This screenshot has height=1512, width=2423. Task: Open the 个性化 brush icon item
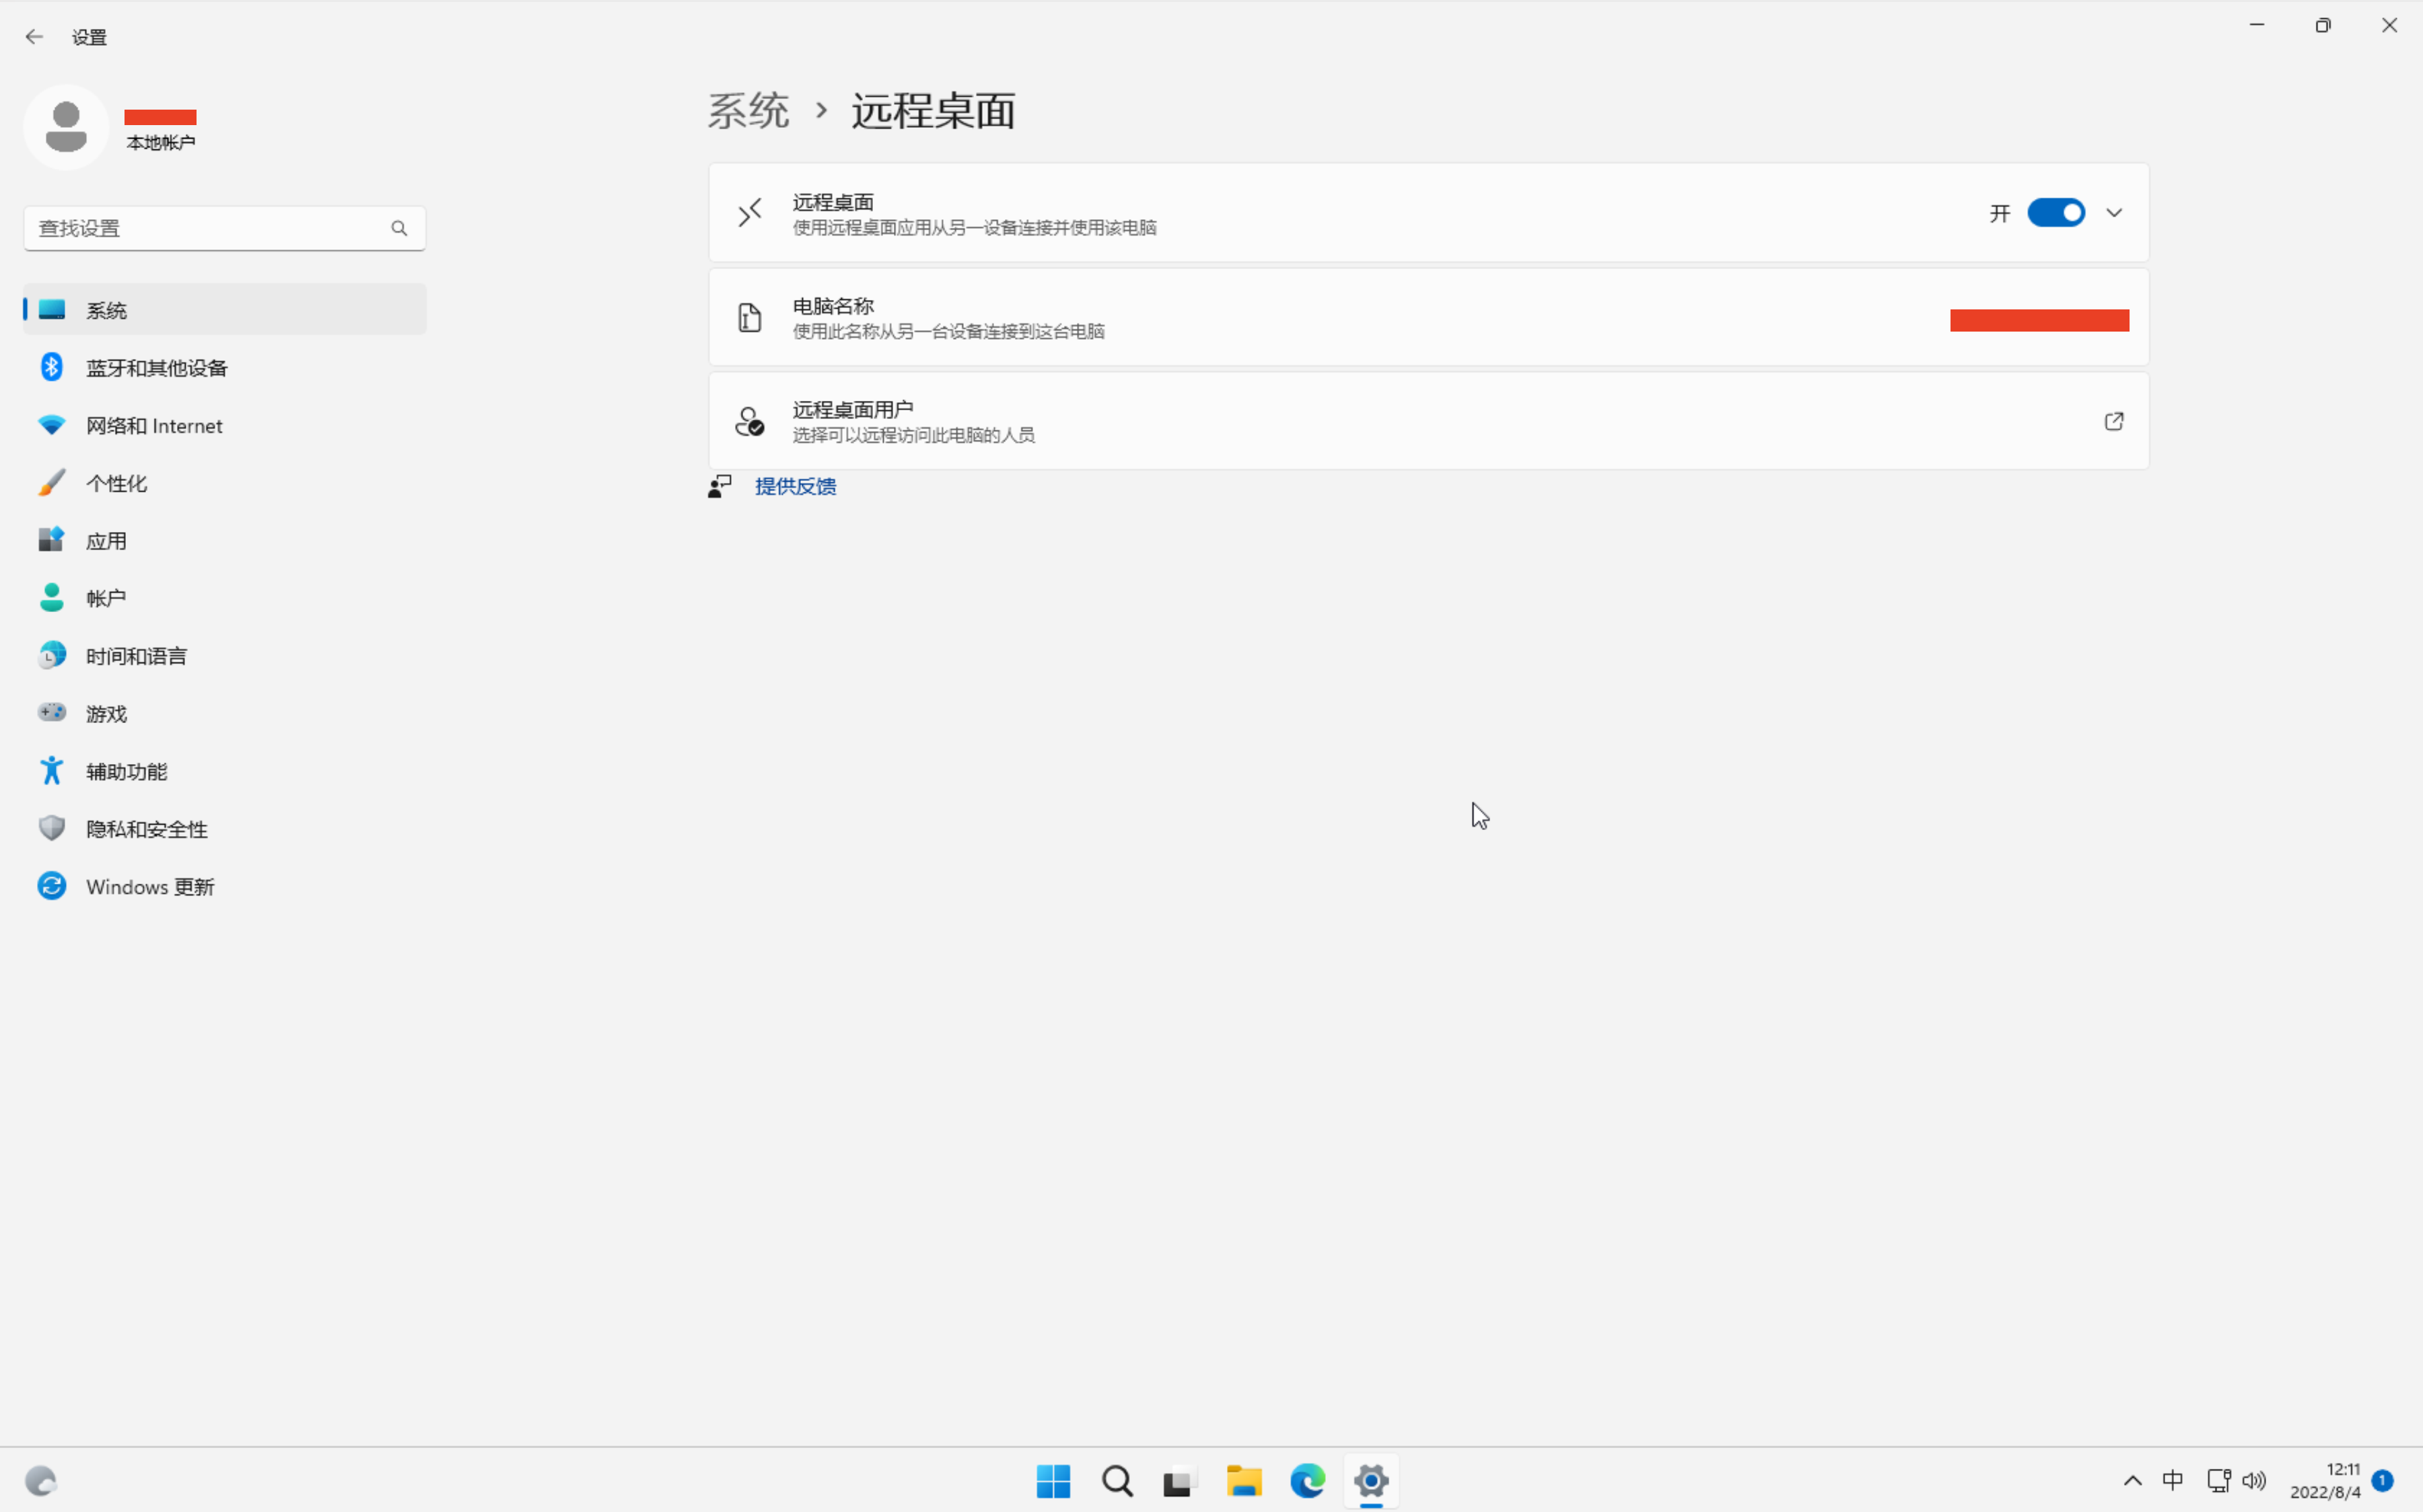tap(52, 483)
